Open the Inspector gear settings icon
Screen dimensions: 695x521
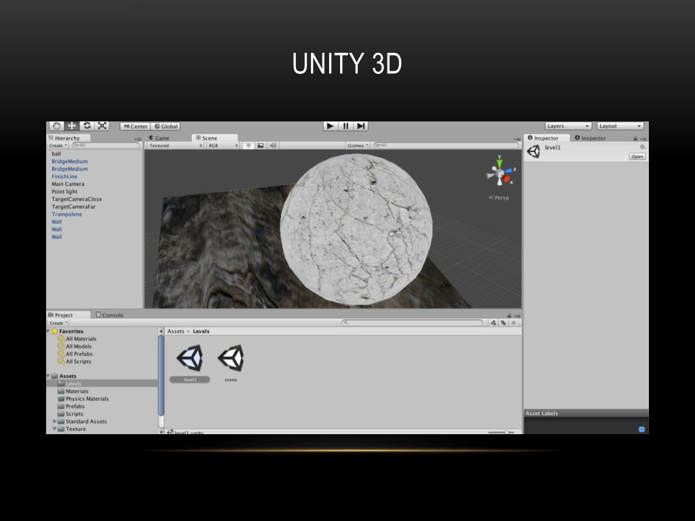click(x=642, y=147)
